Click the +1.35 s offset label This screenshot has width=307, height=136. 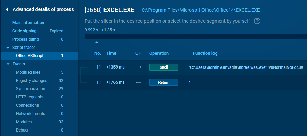(x=108, y=30)
